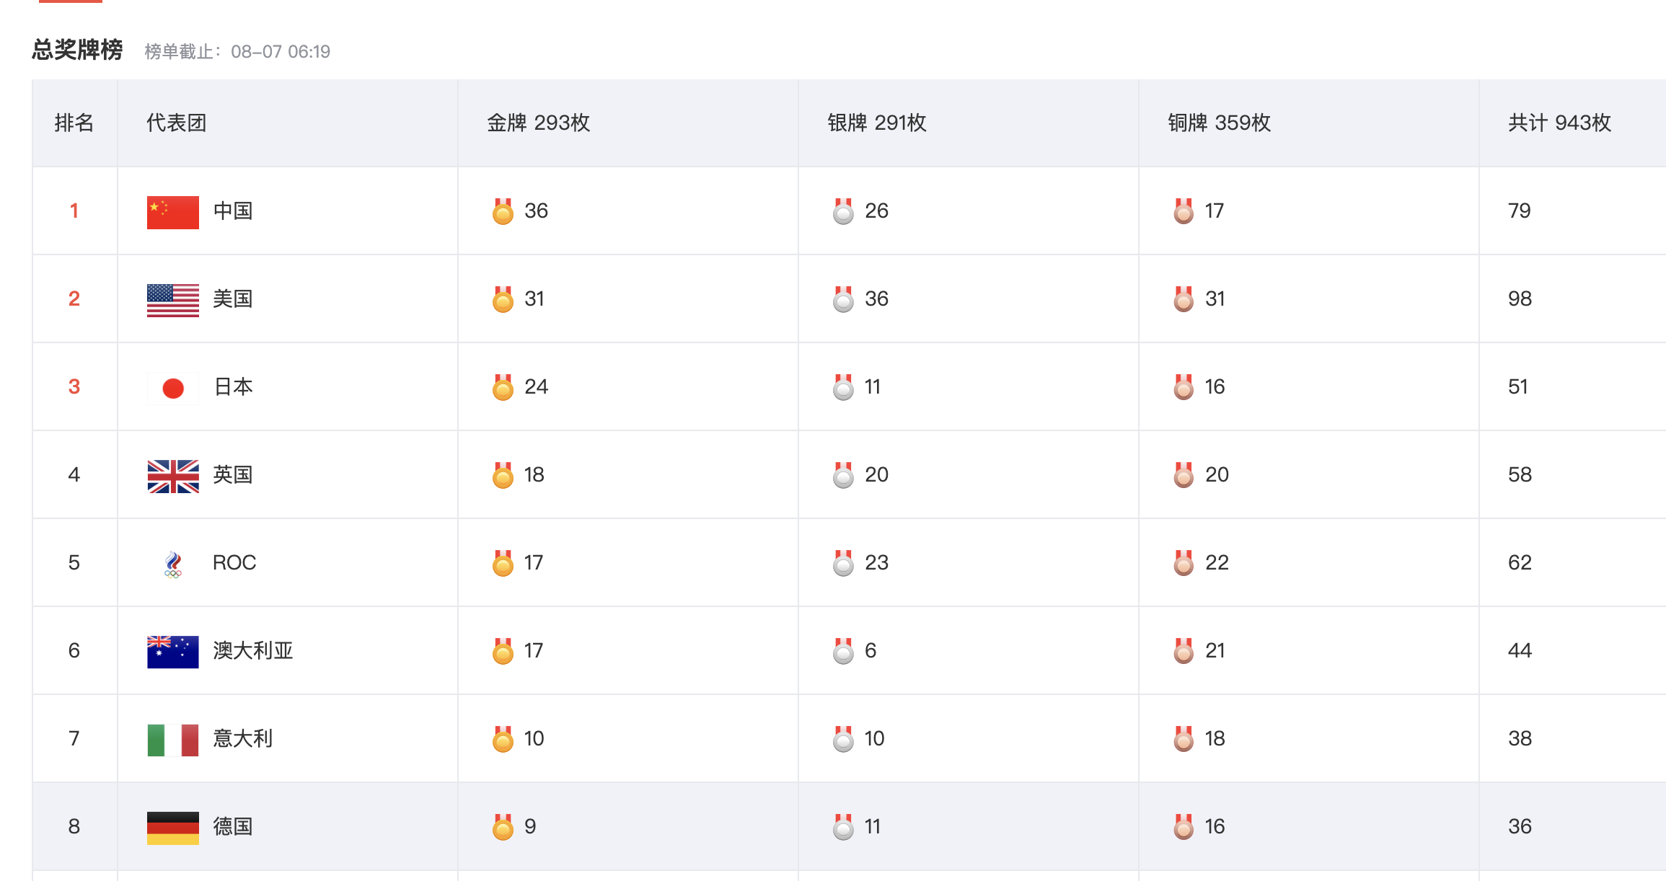Click China's gold medal icon
1666x881 pixels.
(503, 211)
